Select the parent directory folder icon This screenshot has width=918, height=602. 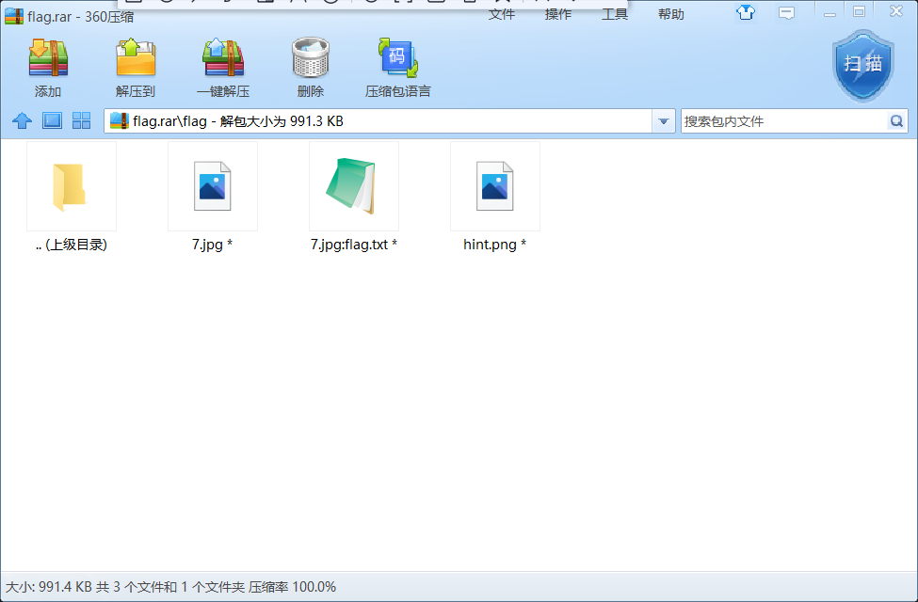coord(71,186)
